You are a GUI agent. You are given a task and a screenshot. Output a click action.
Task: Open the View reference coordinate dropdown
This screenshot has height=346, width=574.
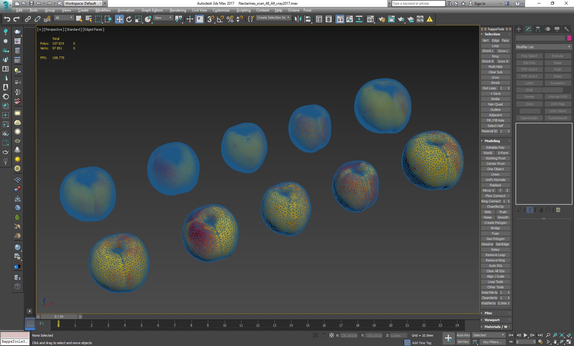[x=163, y=18]
